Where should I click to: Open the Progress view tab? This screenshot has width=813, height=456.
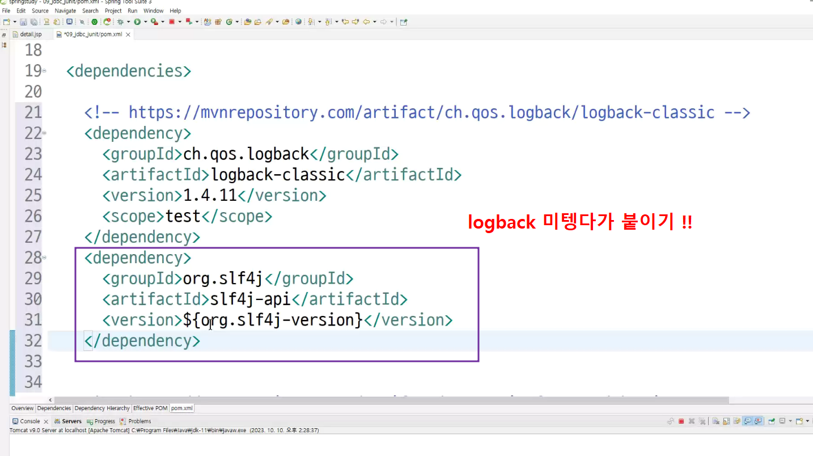click(x=101, y=421)
